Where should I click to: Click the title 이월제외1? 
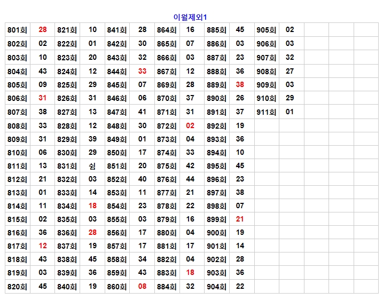click(194, 18)
